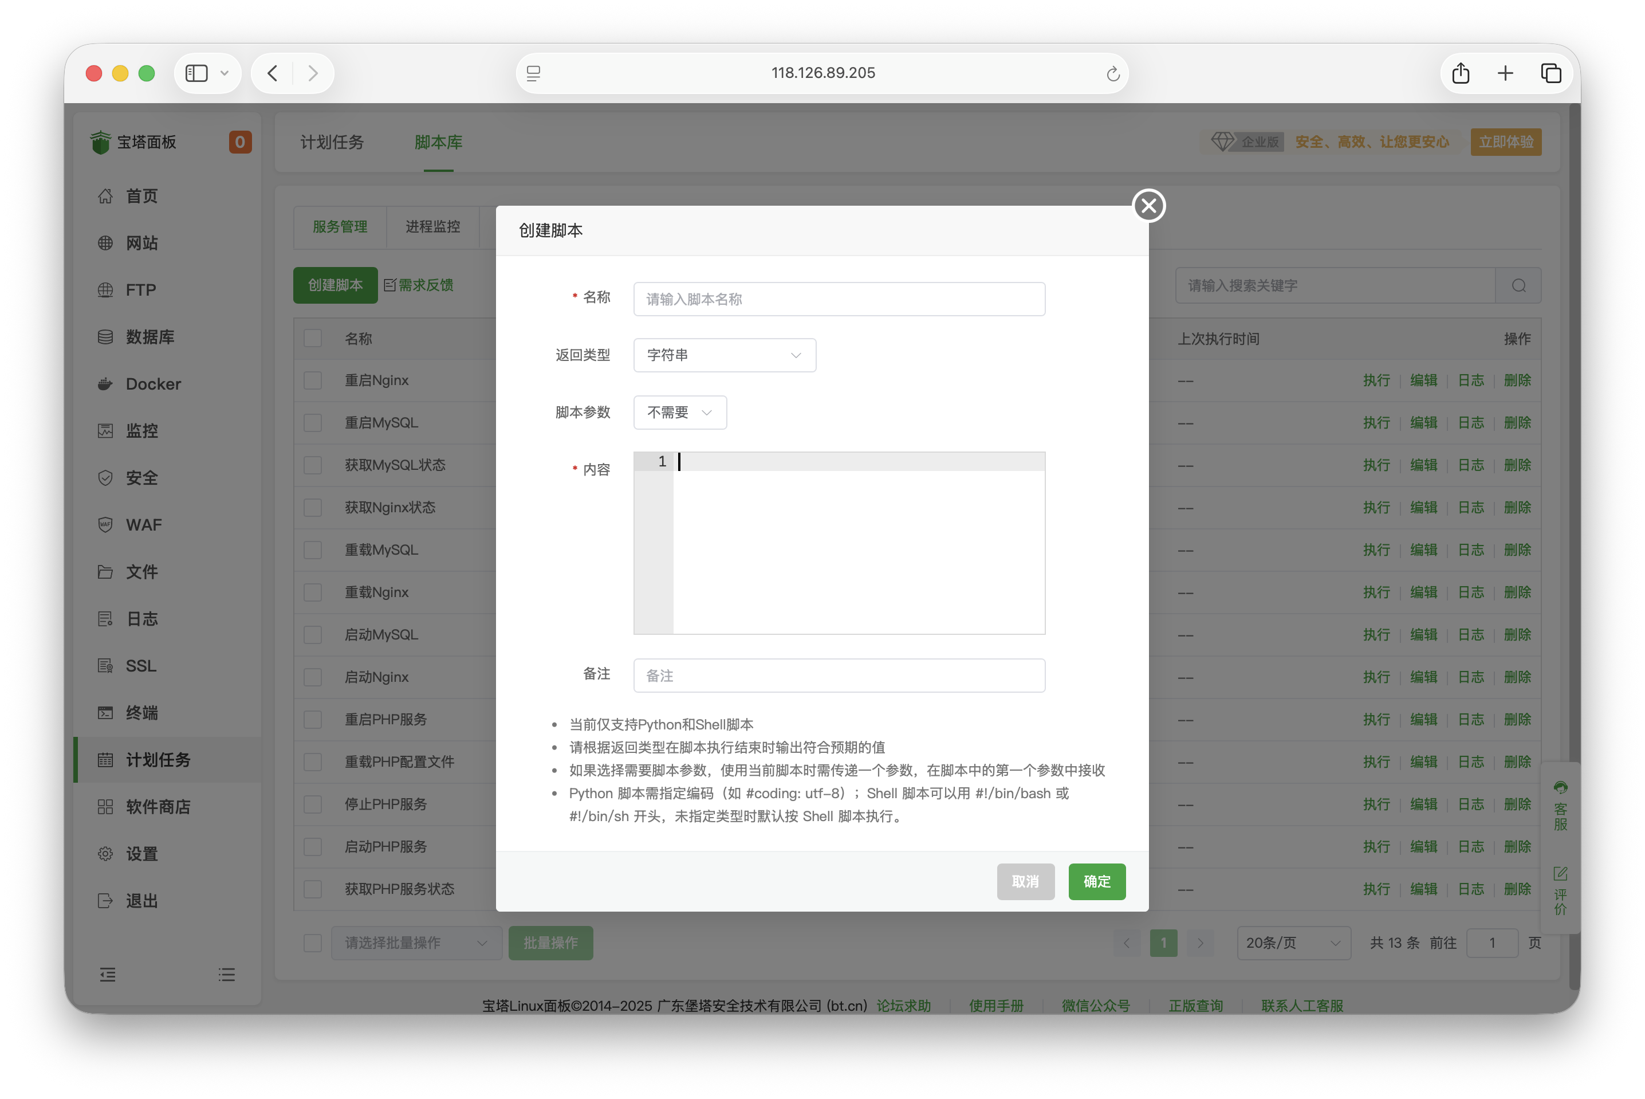
Task: Check the checkbox beside 启动MySQL
Action: 313,634
